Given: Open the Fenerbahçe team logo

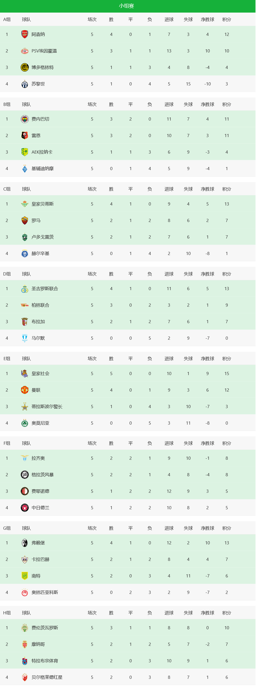Looking at the screenshot, I should pos(25,119).
